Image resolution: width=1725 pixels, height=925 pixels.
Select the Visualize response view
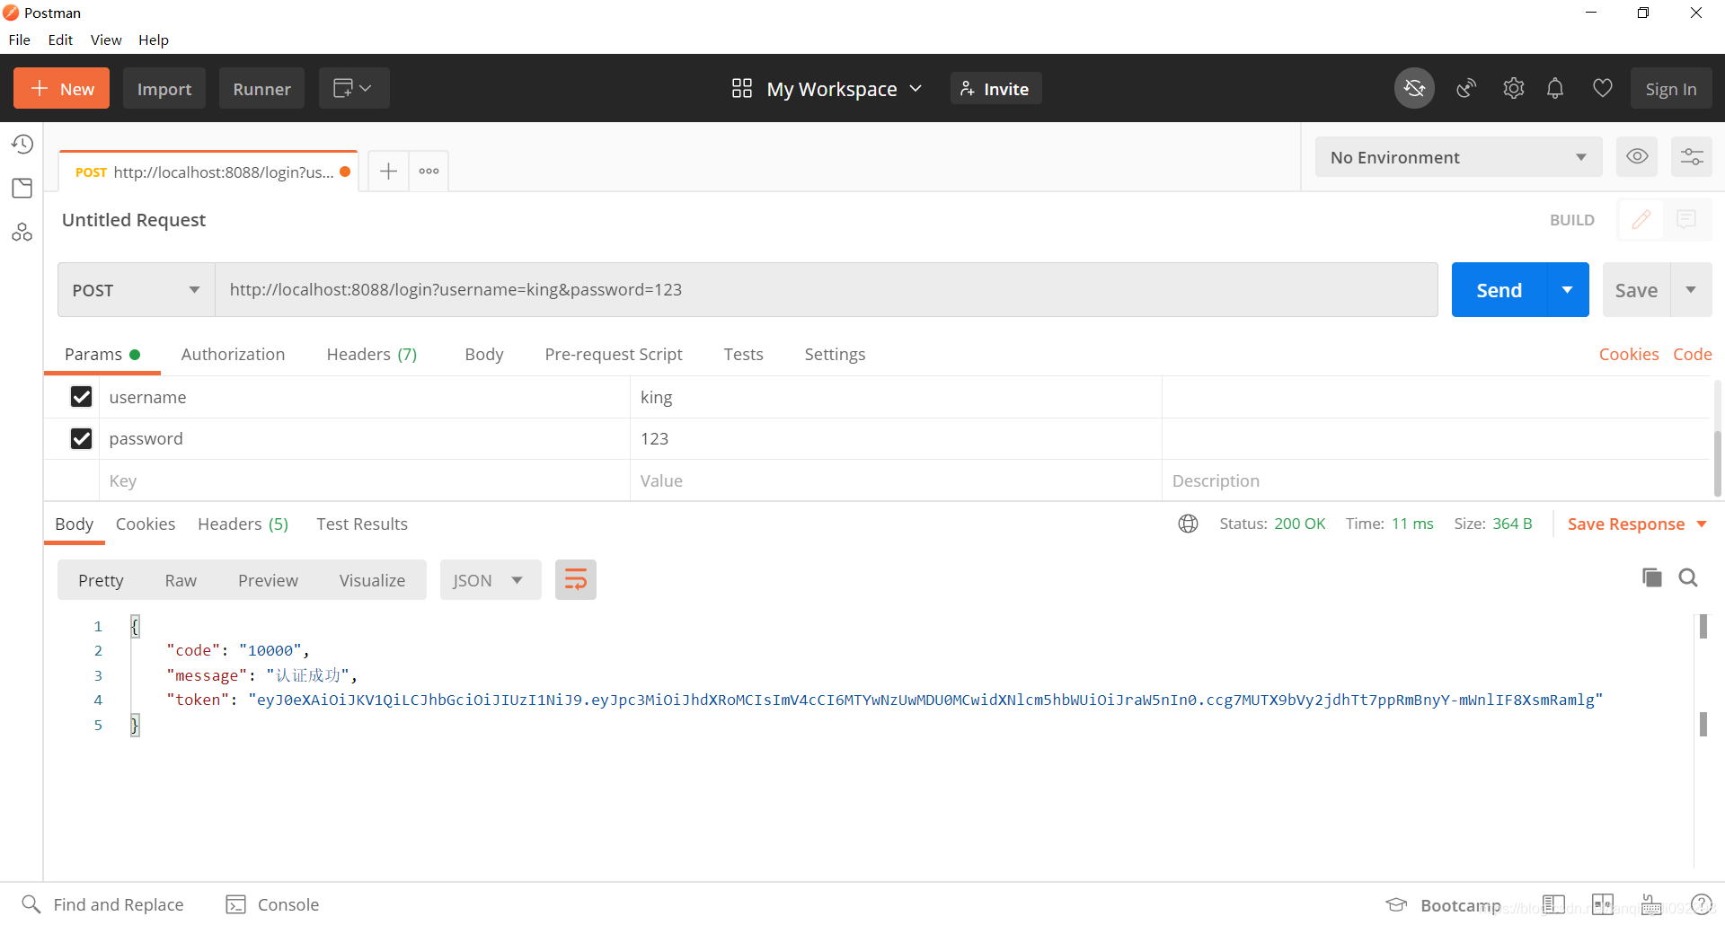(372, 580)
